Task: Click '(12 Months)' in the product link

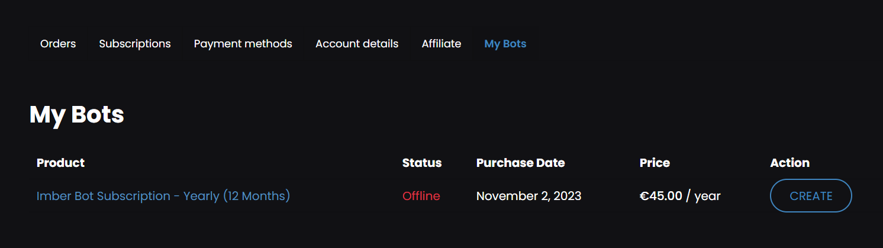Action: [256, 196]
